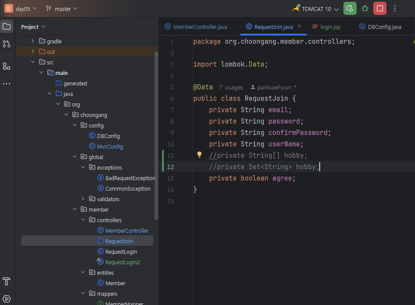This screenshot has width=415, height=305.
Task: Close the RequestJoin.java tab
Action: pyautogui.click(x=300, y=27)
